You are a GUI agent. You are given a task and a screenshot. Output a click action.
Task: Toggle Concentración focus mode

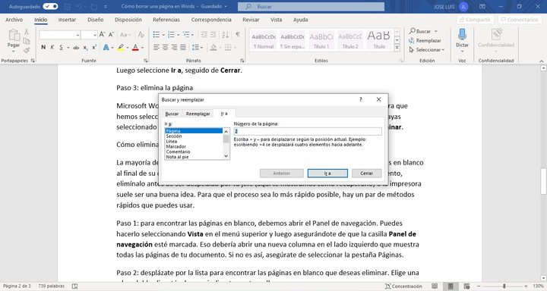pos(403,286)
